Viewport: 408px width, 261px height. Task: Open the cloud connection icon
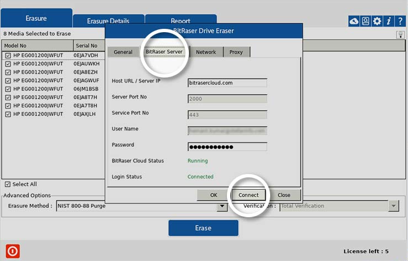(x=354, y=21)
